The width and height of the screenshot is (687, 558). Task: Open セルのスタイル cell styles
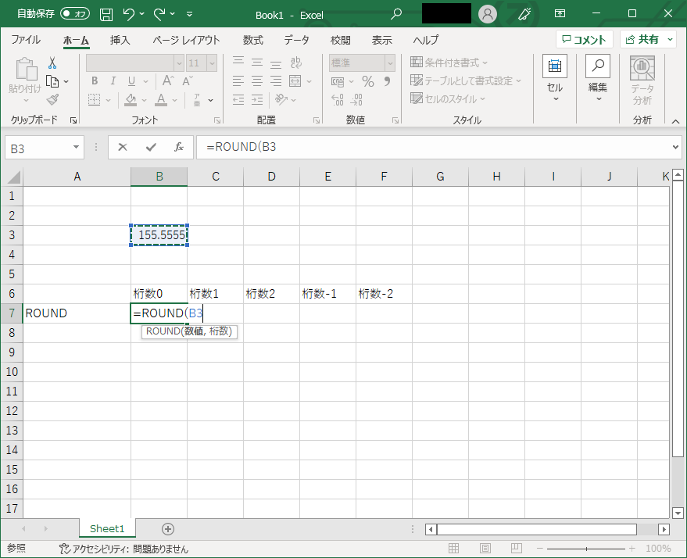pyautogui.click(x=448, y=99)
